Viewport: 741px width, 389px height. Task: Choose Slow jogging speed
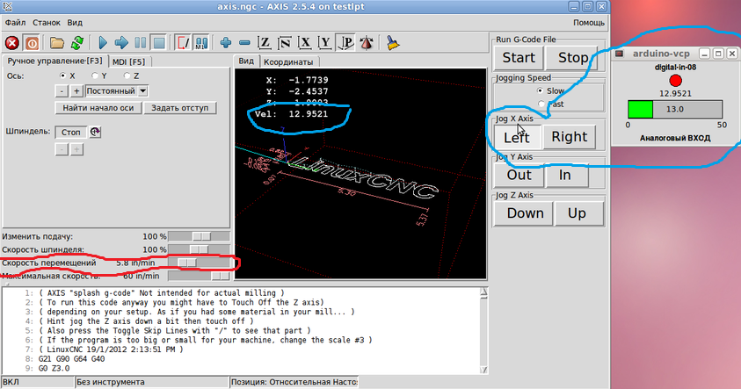(541, 90)
